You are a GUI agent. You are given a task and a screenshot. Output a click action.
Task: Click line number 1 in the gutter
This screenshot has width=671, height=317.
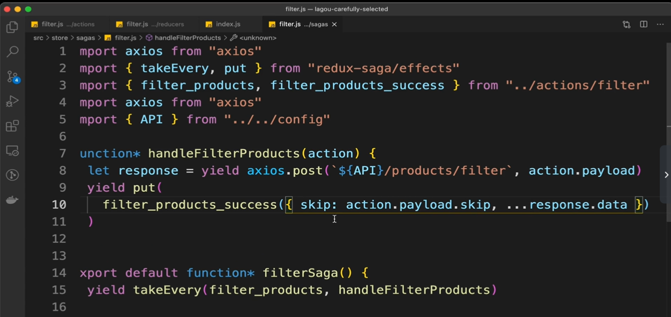(63, 51)
